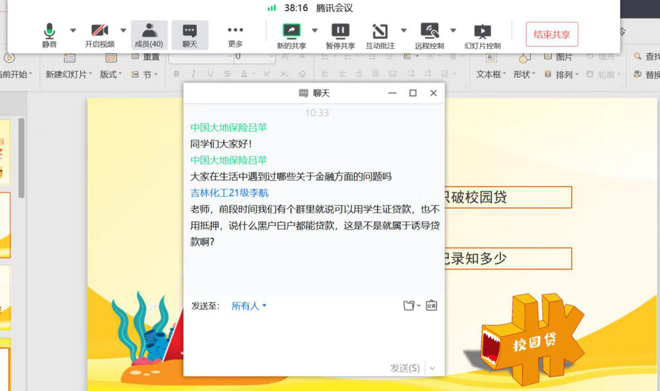Start slideshow from current slide (当前开始)

[x=15, y=74]
